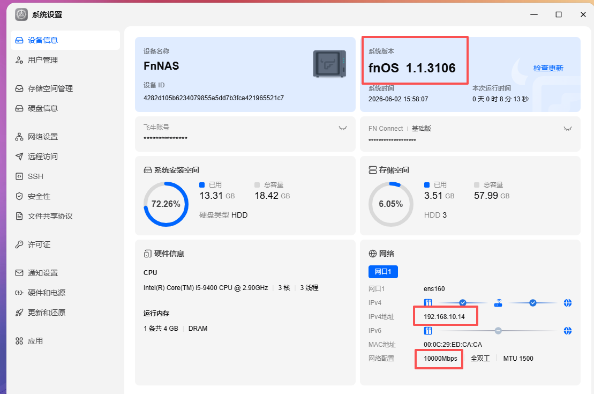Image resolution: width=594 pixels, height=394 pixels.
Task: Click the 硬件和电源 icon
Action: pyautogui.click(x=19, y=292)
